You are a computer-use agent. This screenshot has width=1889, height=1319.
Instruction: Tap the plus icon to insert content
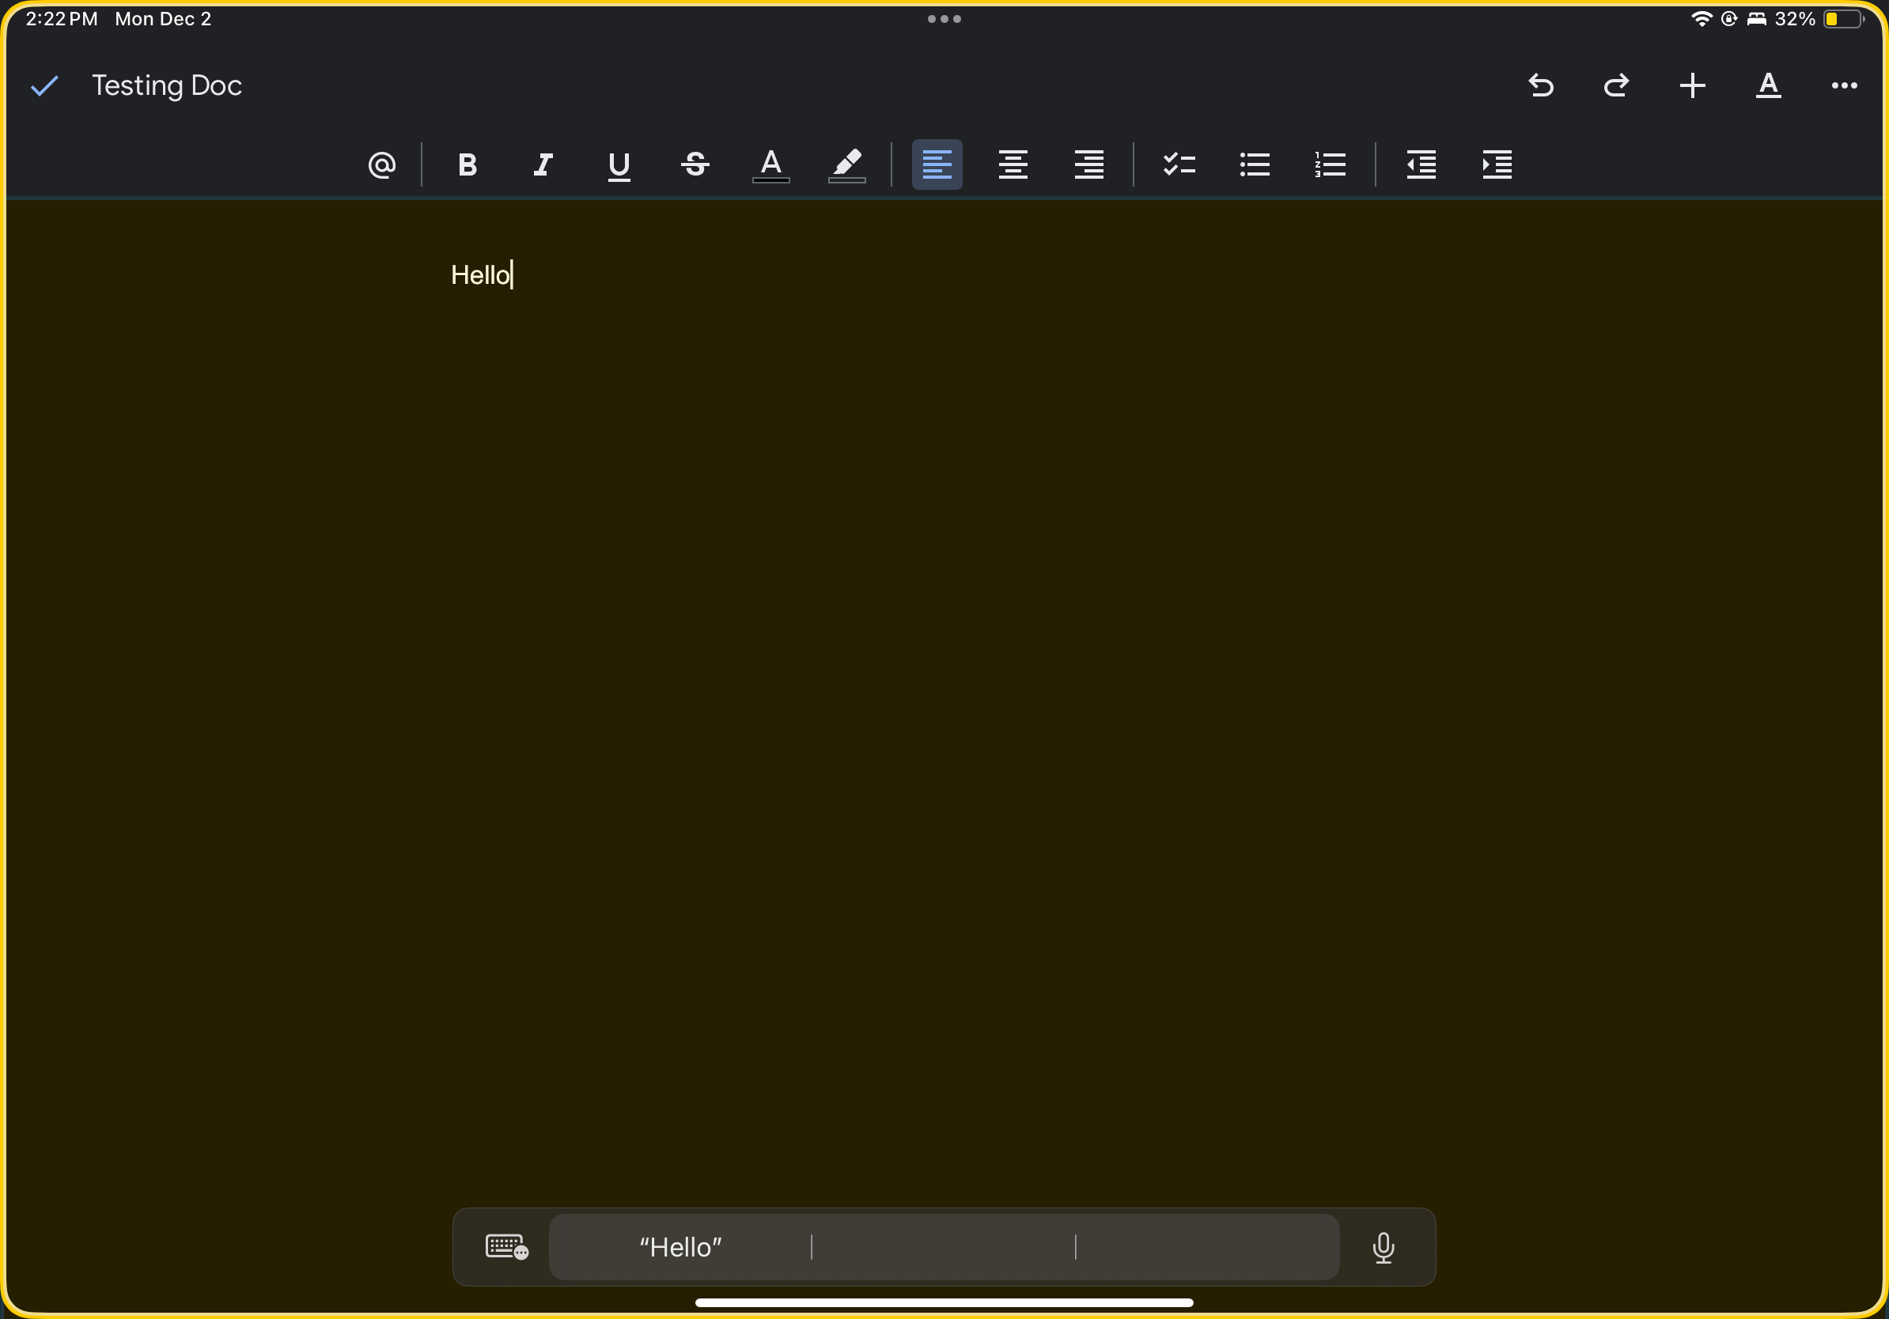coord(1691,85)
